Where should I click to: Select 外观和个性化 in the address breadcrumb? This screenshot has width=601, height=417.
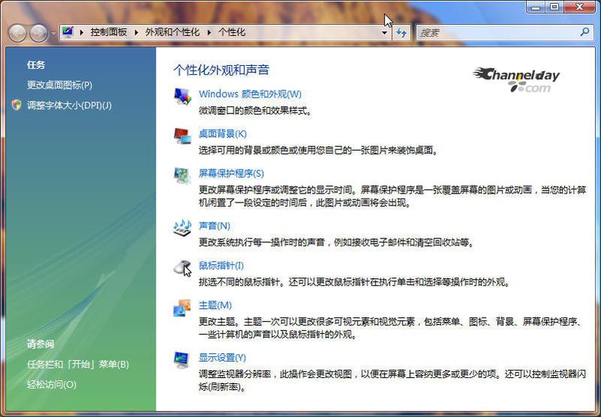tap(173, 32)
